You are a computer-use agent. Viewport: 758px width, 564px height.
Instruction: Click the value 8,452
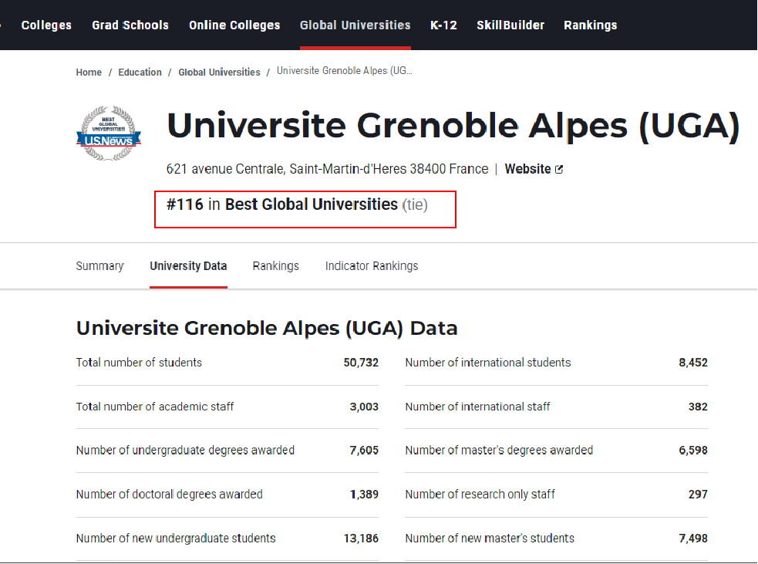pyautogui.click(x=693, y=363)
